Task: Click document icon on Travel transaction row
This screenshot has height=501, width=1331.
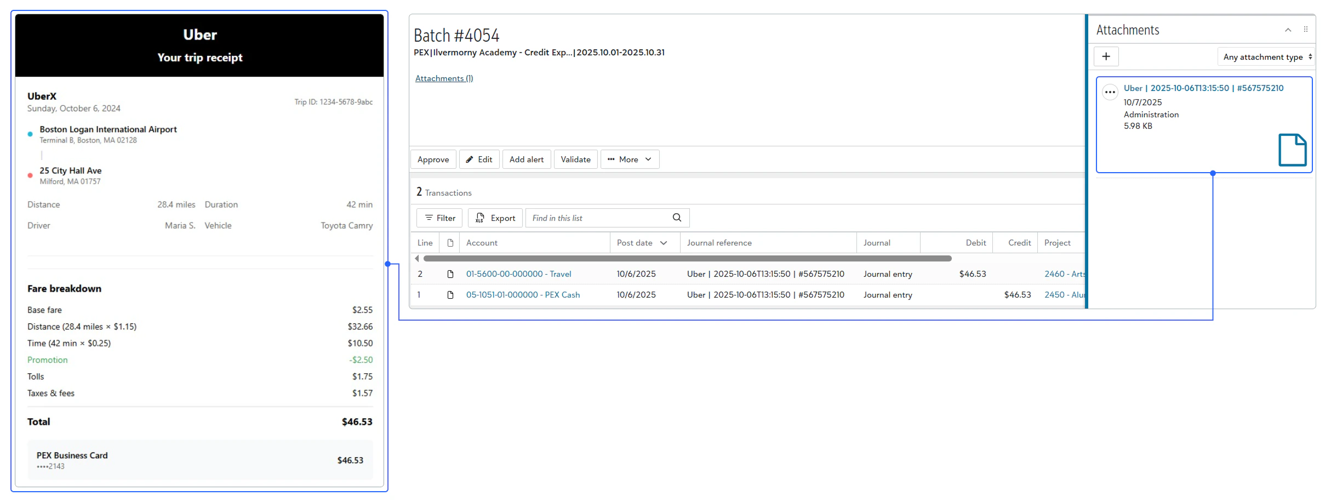Action: coord(450,274)
